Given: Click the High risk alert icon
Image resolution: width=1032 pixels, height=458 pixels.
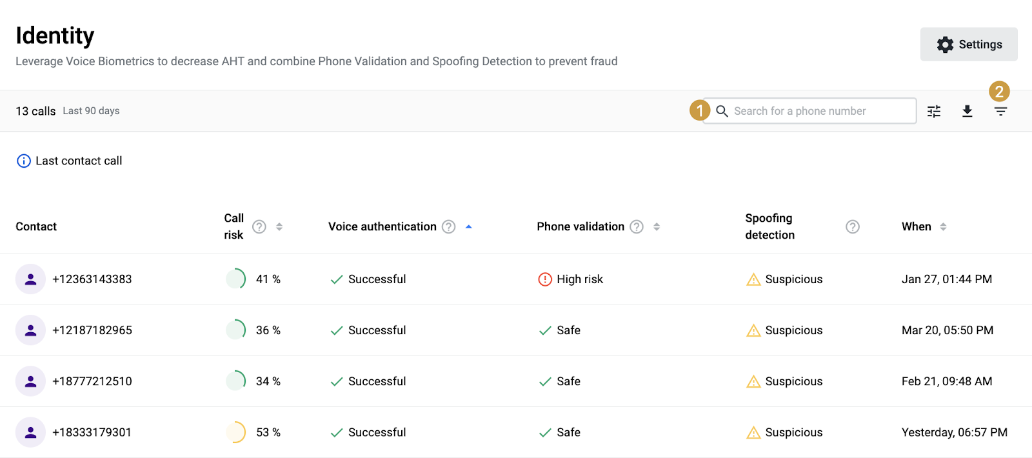Looking at the screenshot, I should pos(545,279).
